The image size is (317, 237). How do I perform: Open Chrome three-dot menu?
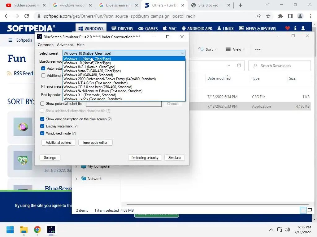click(x=310, y=16)
